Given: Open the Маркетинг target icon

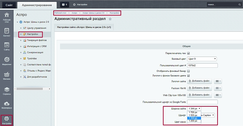Looking at the screenshot, I should coord(7,60).
